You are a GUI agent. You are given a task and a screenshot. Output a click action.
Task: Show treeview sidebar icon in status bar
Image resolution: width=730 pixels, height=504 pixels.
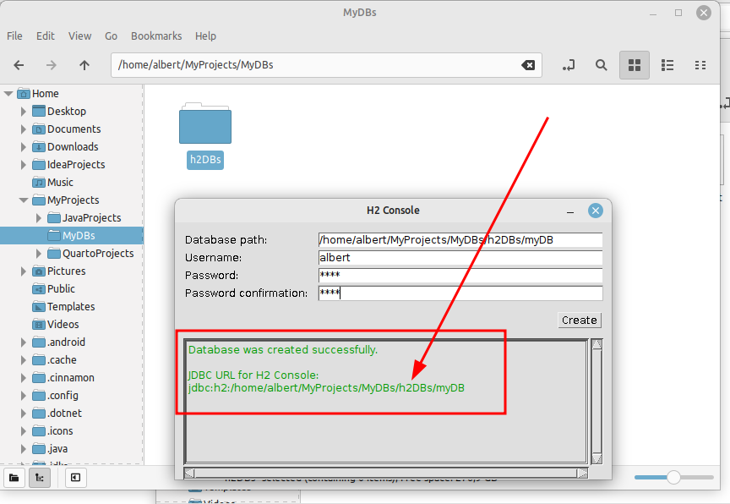tap(40, 478)
